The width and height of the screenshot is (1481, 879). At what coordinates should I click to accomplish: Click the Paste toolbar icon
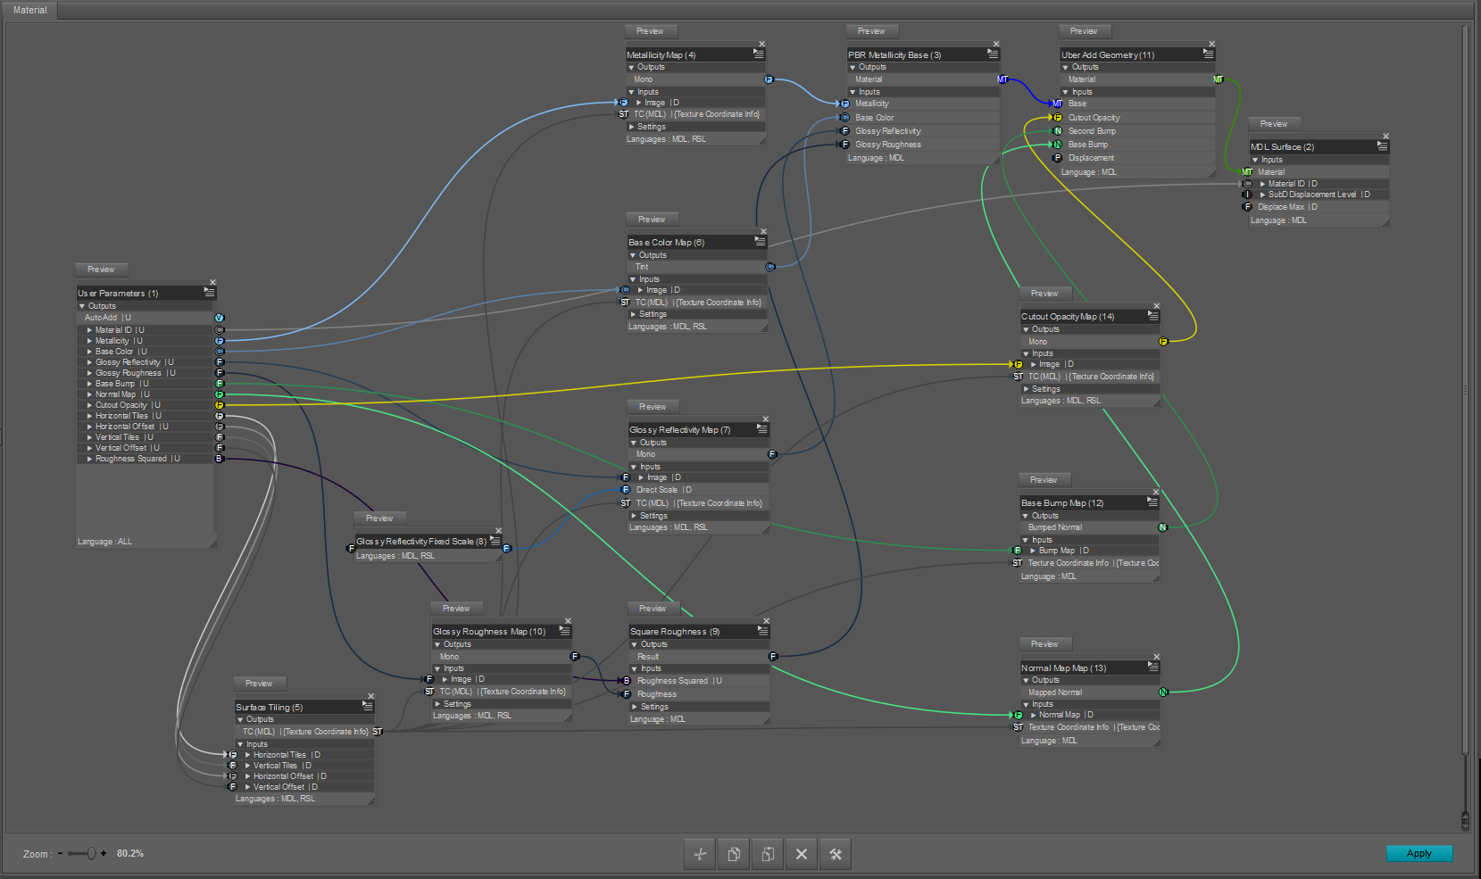click(x=768, y=854)
